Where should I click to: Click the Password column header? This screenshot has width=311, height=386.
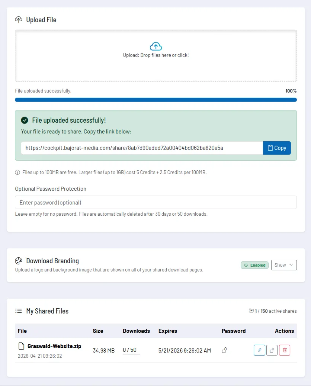click(234, 331)
